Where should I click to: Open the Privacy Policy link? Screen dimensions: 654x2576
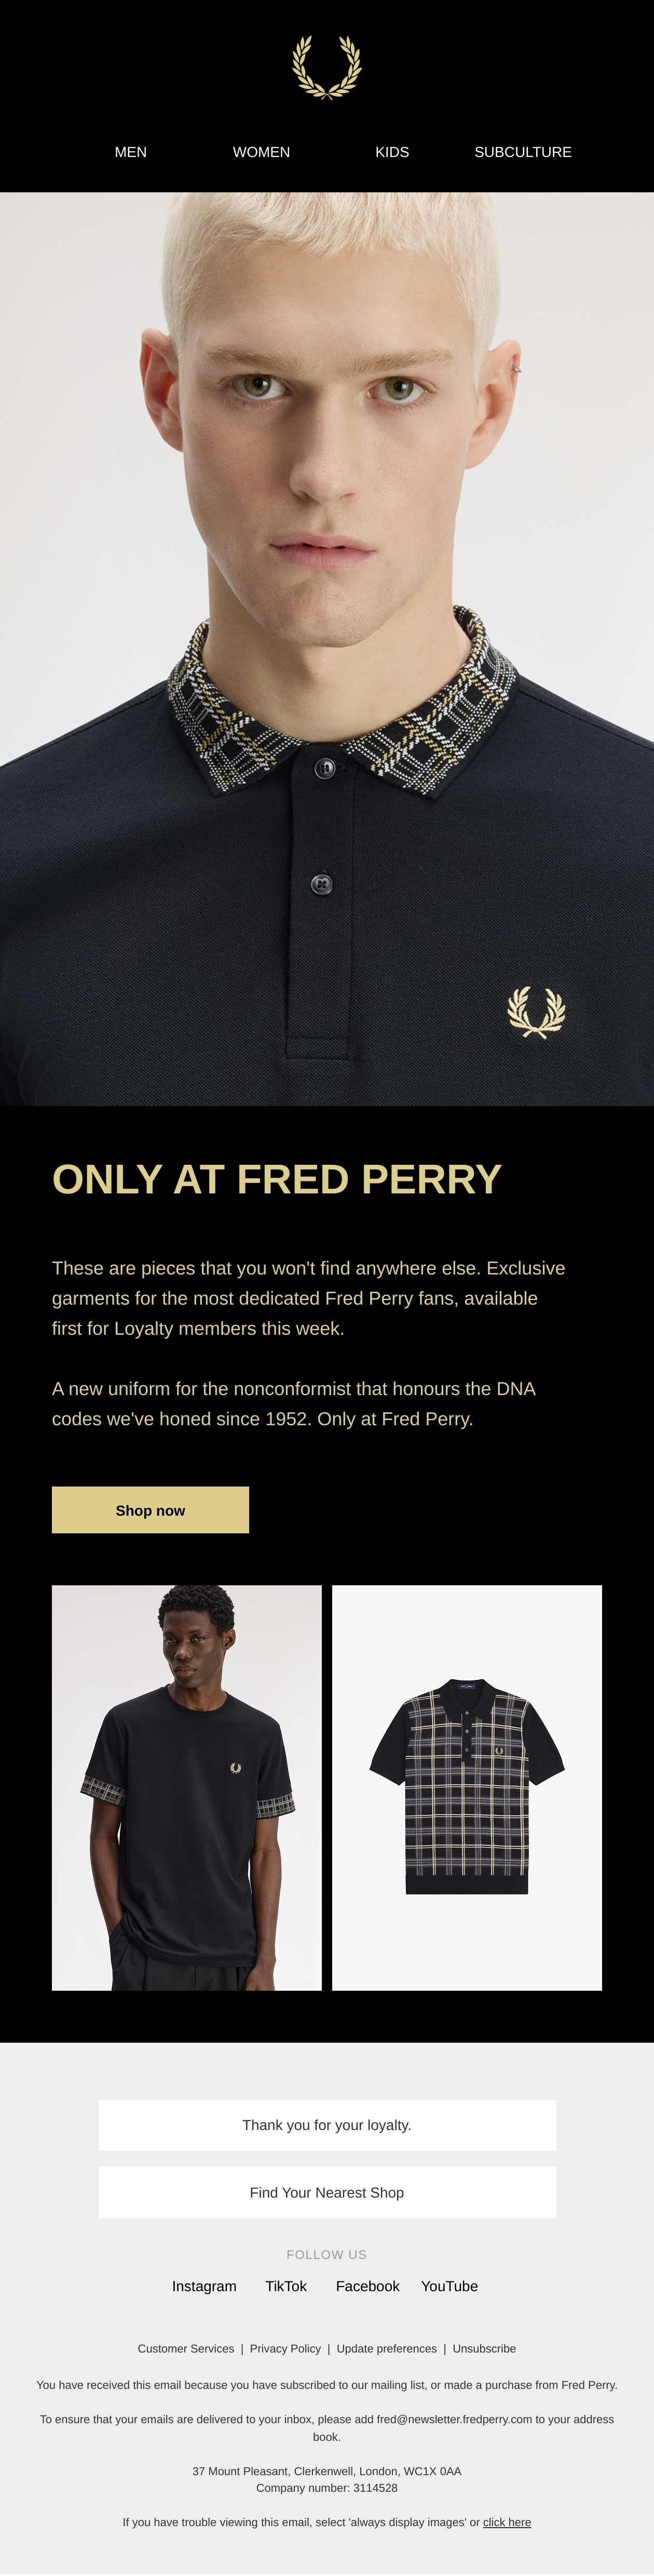[x=285, y=2348]
